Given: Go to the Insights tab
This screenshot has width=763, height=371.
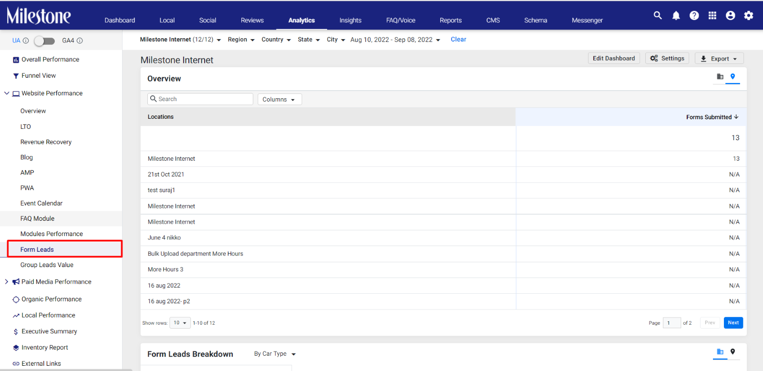Looking at the screenshot, I should point(351,20).
